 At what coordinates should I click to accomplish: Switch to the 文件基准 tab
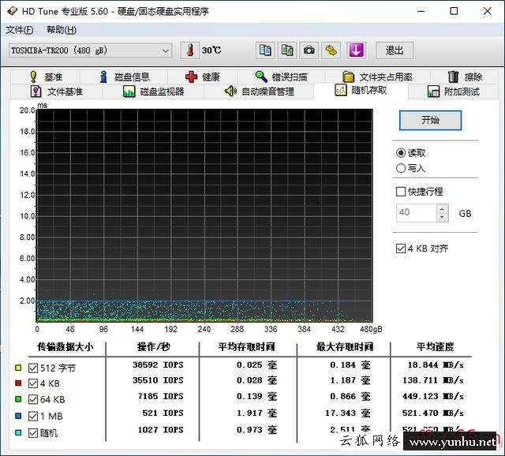click(56, 92)
